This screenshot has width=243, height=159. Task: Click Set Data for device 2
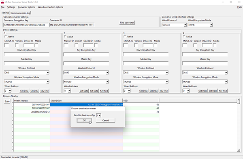click(x=94, y=91)
